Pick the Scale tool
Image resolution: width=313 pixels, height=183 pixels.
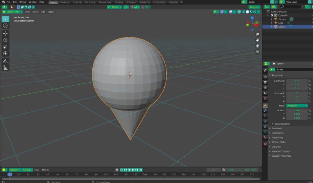(x=5, y=47)
